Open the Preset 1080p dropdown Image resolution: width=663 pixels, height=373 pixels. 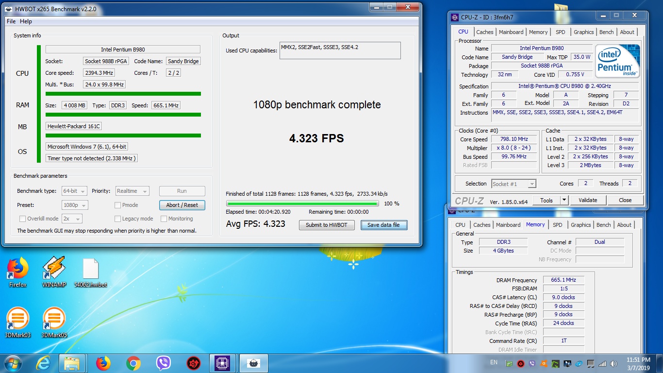coord(75,205)
